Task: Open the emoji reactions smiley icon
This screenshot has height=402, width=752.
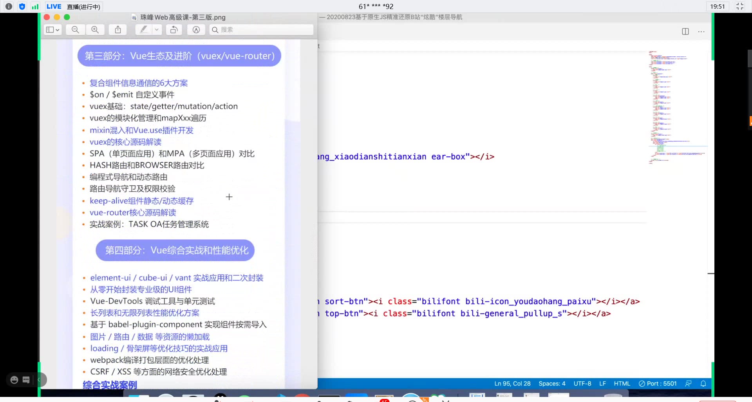Action: coord(14,380)
